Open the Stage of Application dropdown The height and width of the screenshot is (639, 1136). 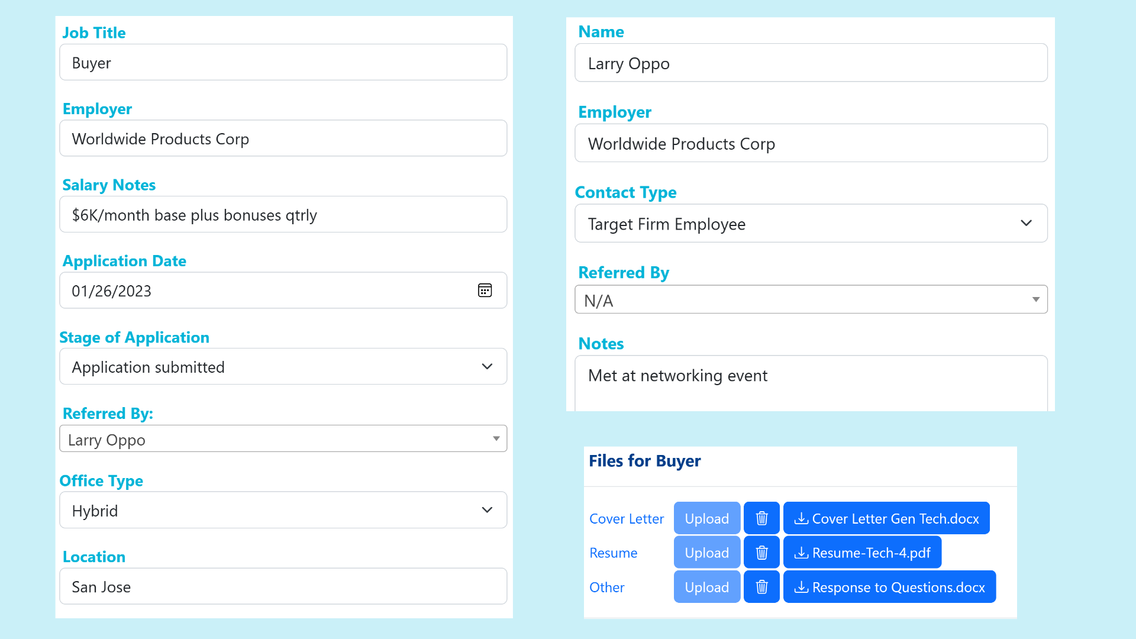coord(487,366)
